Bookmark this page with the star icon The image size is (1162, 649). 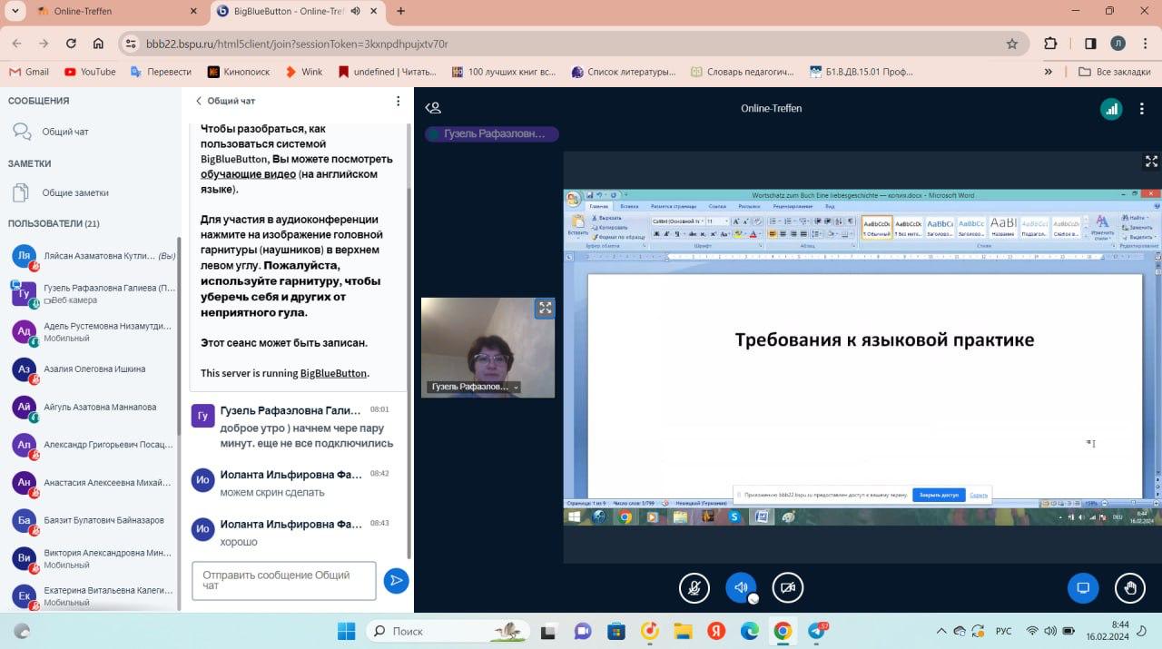[x=1012, y=44]
